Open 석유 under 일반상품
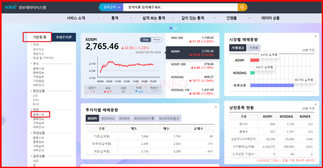323x168 pixels. coord(36,161)
